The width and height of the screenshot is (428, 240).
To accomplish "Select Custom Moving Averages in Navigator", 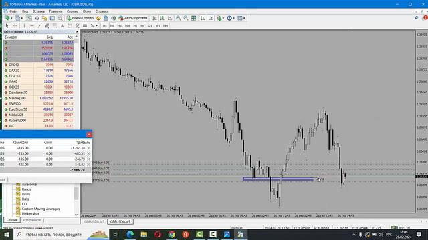I will coord(41,209).
